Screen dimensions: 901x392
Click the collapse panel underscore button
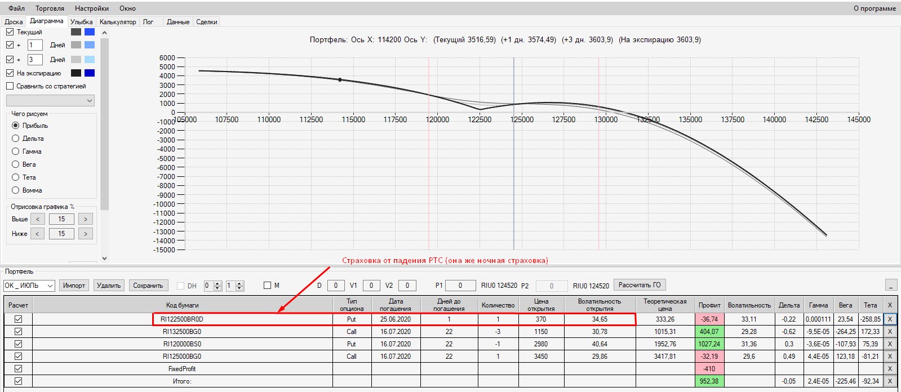point(891,286)
